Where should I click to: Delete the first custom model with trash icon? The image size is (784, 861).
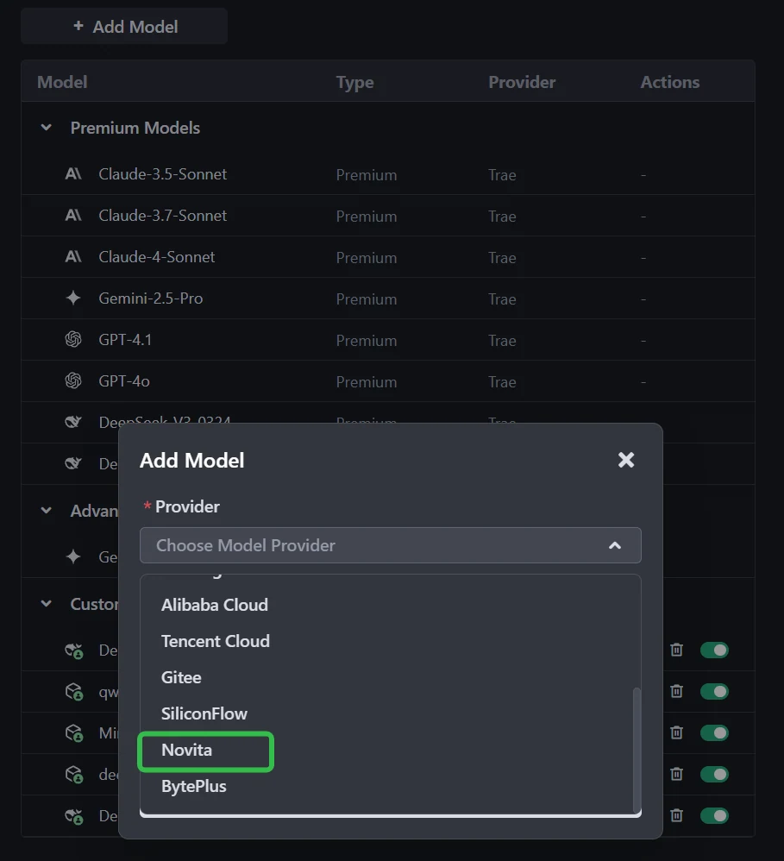coord(676,650)
